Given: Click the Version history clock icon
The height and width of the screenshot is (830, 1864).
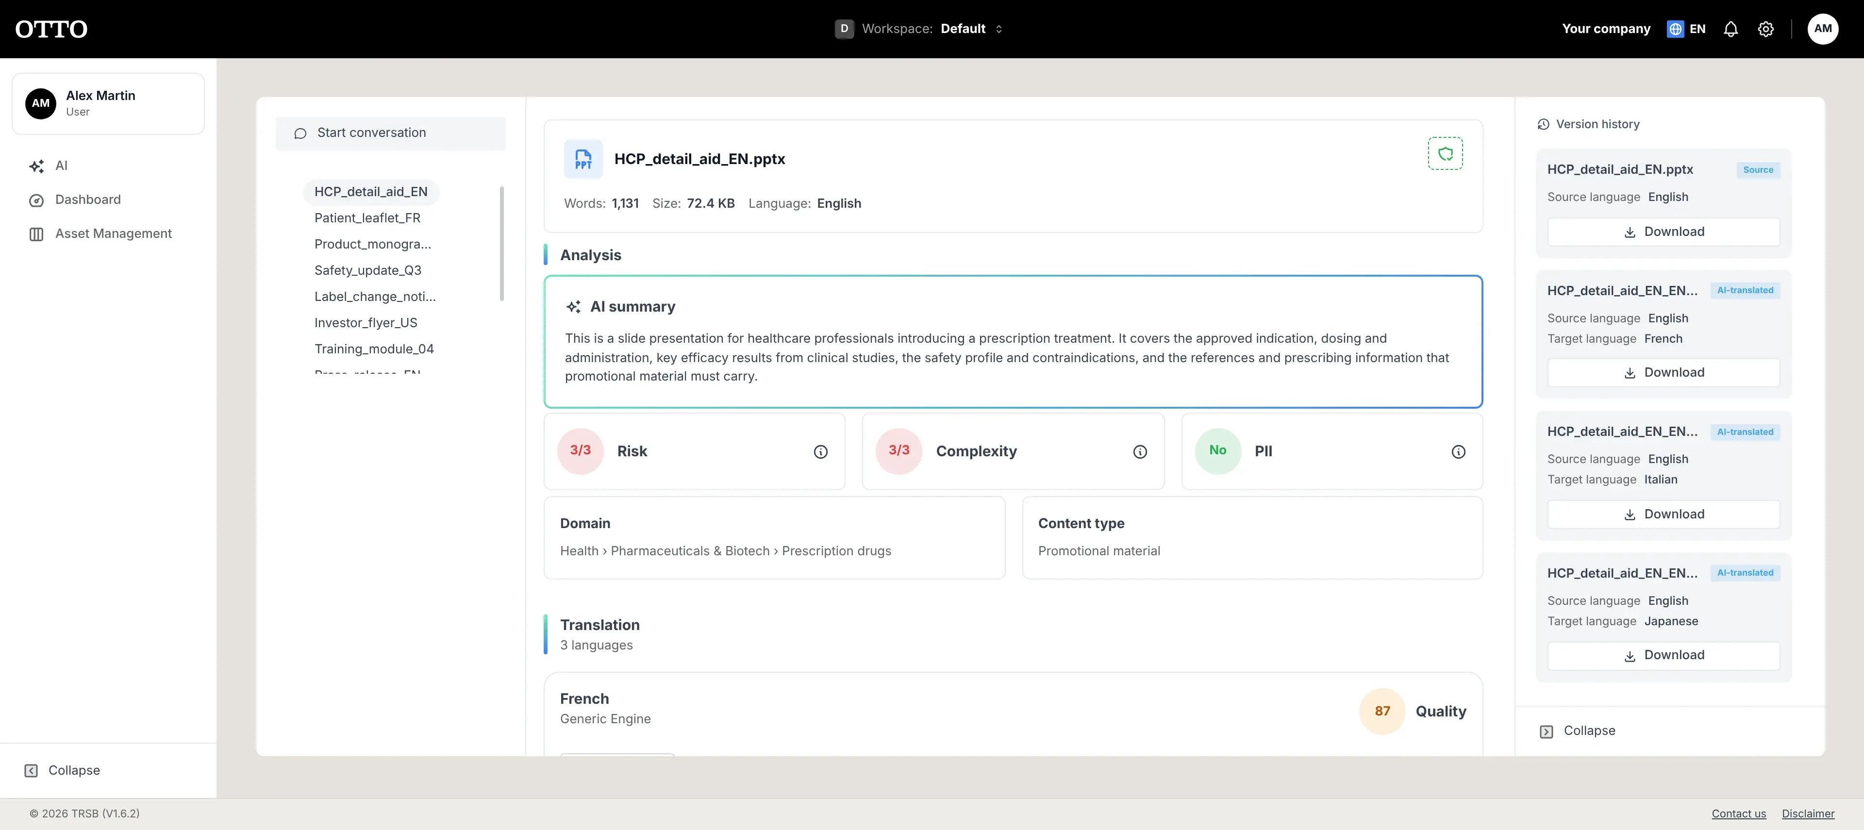Looking at the screenshot, I should point(1544,124).
